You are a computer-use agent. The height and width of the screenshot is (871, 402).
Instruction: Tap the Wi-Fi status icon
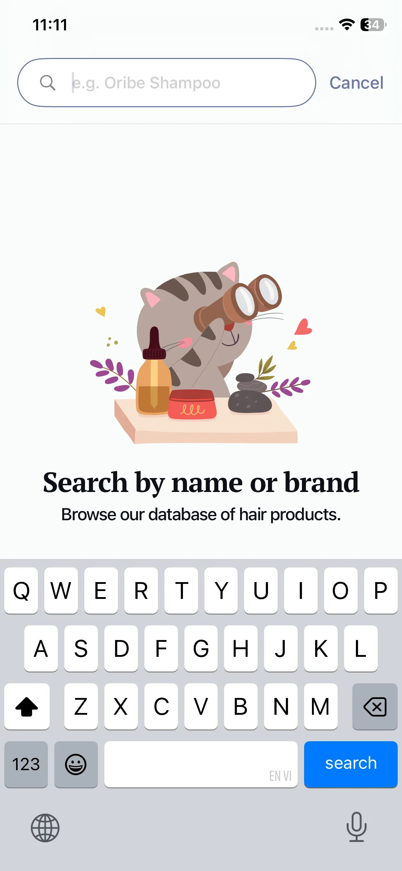pos(347,24)
